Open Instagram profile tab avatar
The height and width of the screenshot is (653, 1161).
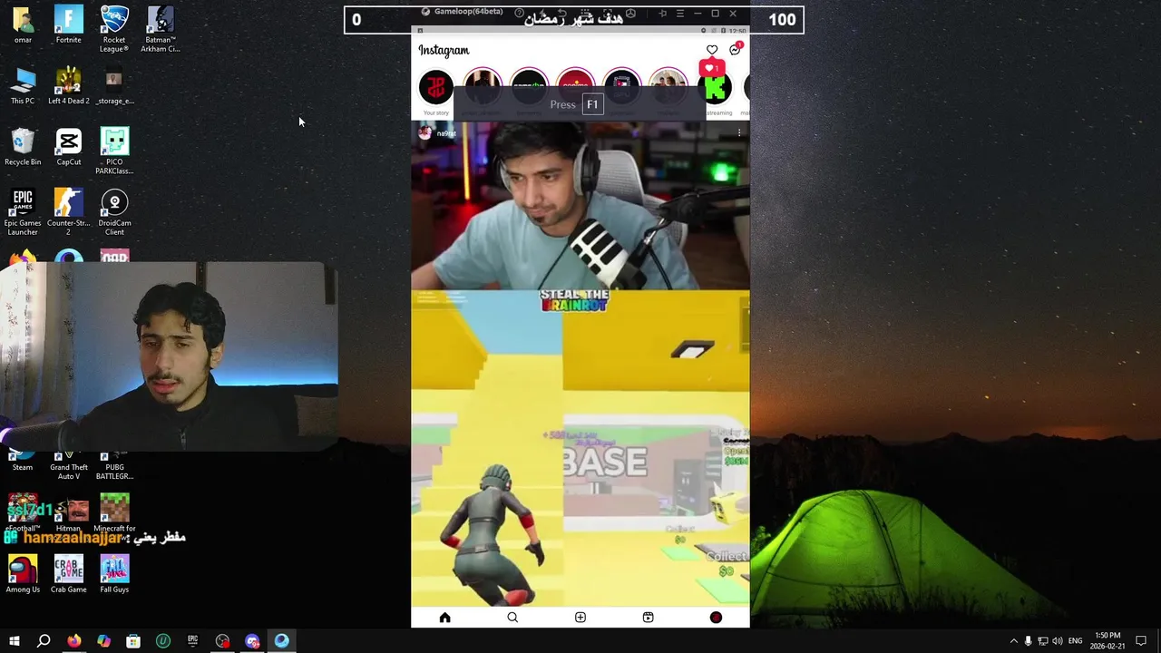pyautogui.click(x=716, y=618)
